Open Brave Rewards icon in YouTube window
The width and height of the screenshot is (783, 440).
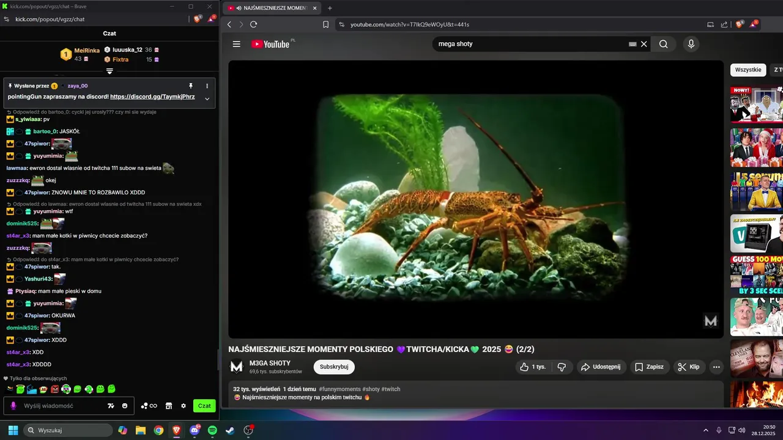(x=754, y=24)
